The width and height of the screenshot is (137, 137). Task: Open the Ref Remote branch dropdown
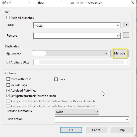click(77, 36)
